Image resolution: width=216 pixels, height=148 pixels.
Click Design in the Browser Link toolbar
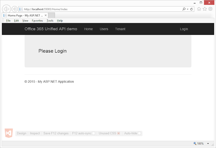pyautogui.click(x=22, y=133)
